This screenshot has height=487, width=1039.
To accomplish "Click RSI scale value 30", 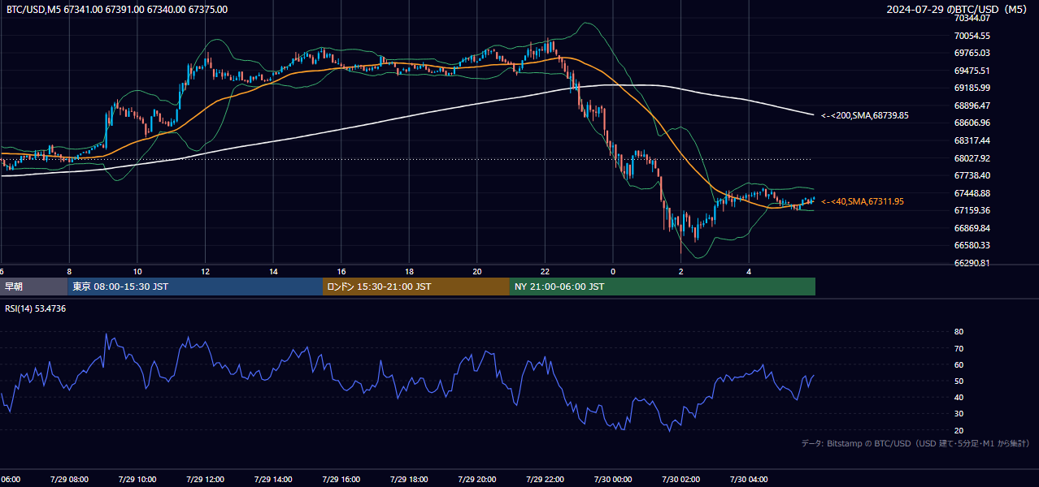I will (x=959, y=414).
